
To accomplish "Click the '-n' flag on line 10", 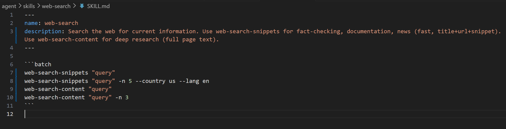I will [x=118, y=98].
